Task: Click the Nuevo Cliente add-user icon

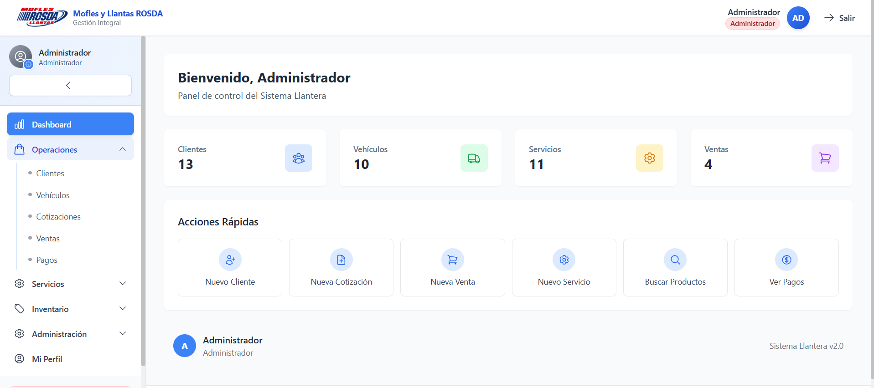Action: (230, 260)
